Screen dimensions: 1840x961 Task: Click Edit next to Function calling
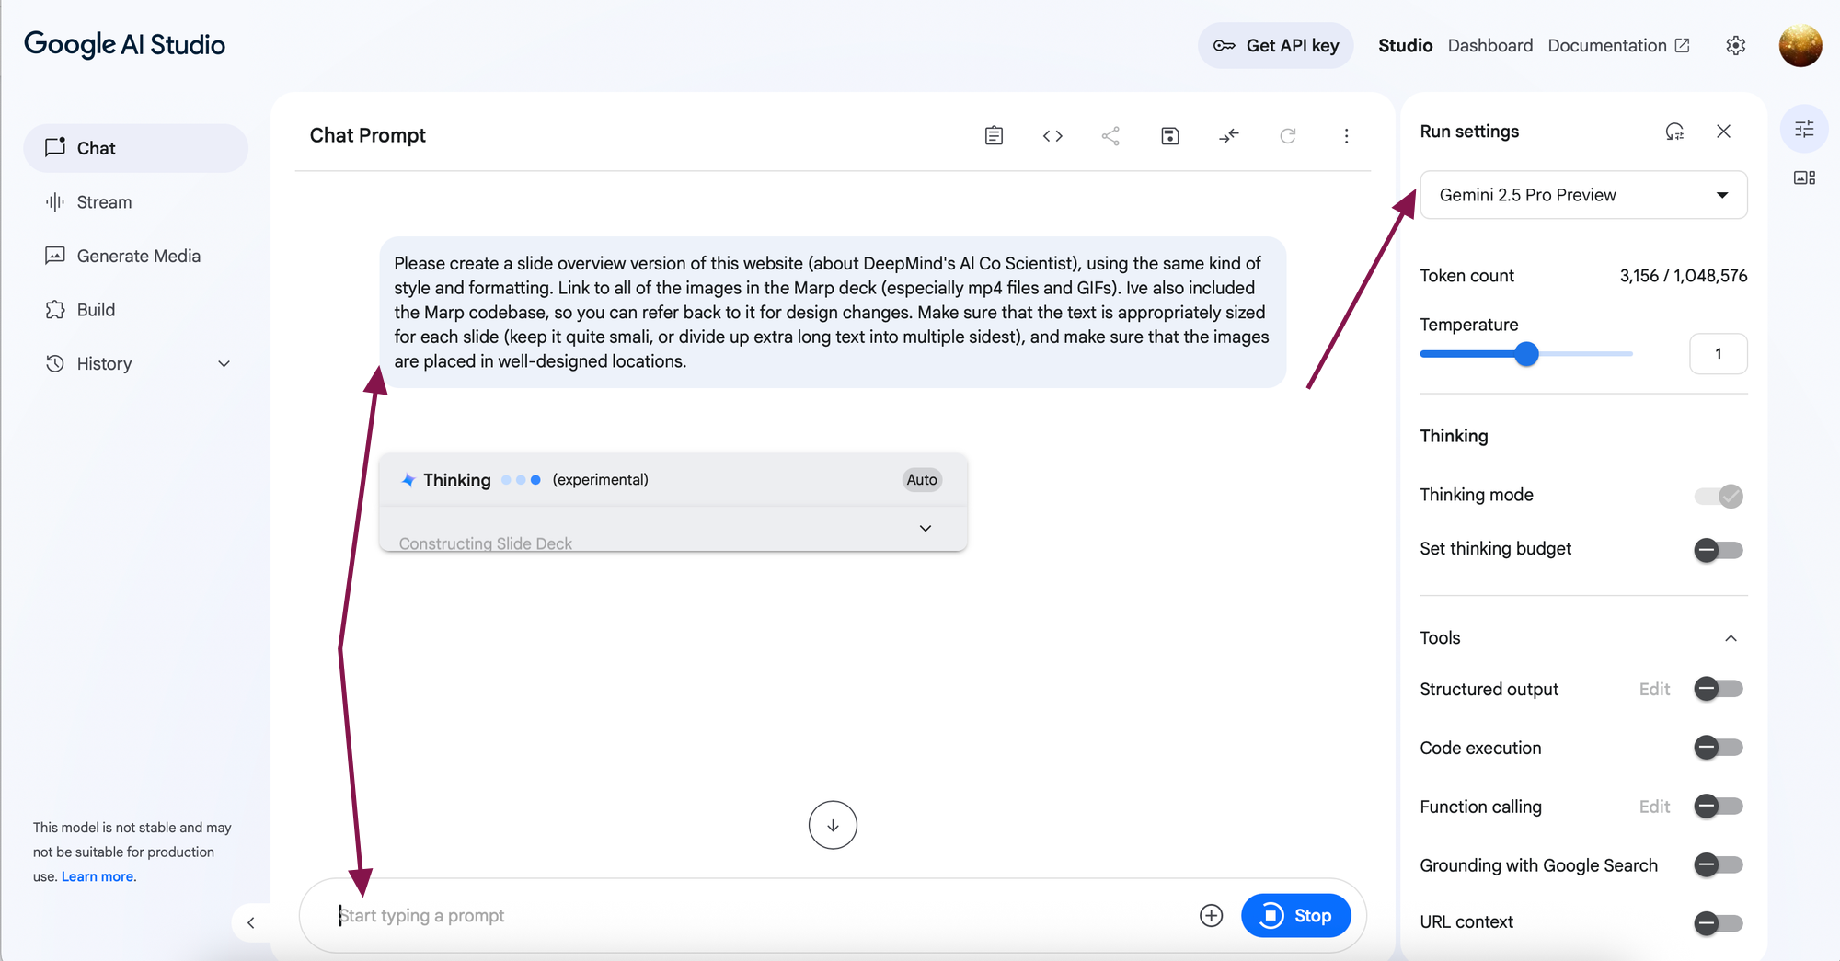[x=1654, y=807]
